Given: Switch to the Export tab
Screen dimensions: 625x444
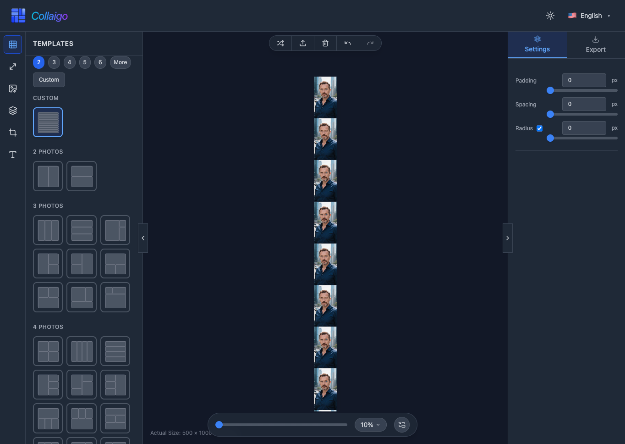Looking at the screenshot, I should 596,44.
